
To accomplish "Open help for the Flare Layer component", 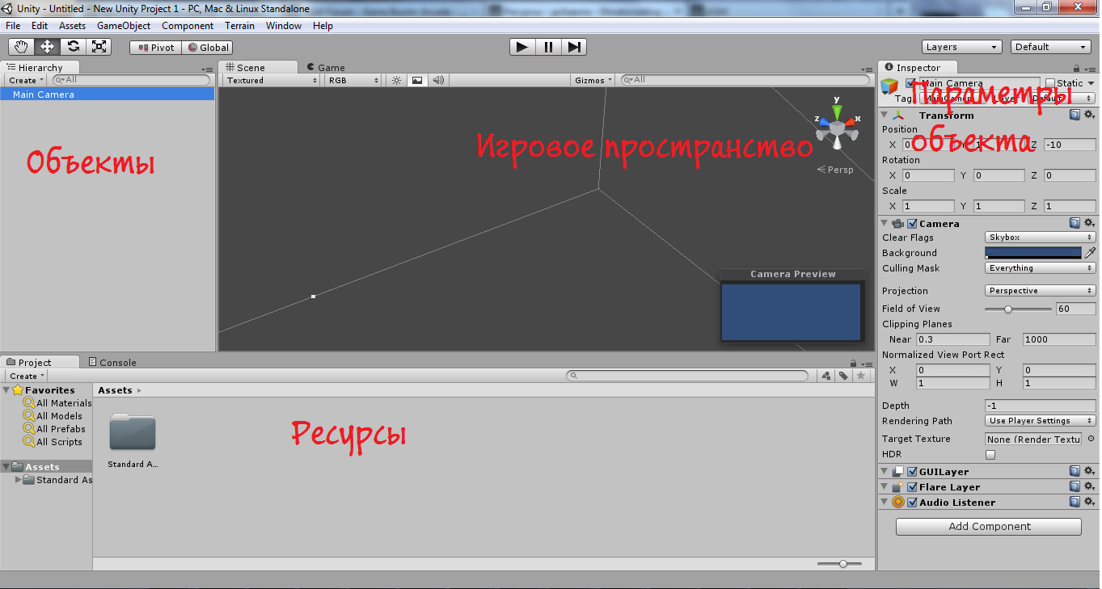I will coord(1075,486).
